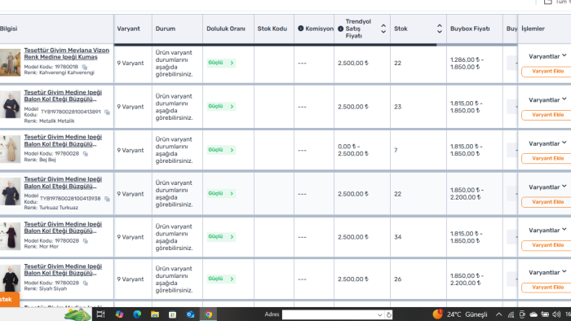Expand Varyantlar for the Metalik product
This screenshot has width=571, height=321.
547,100
